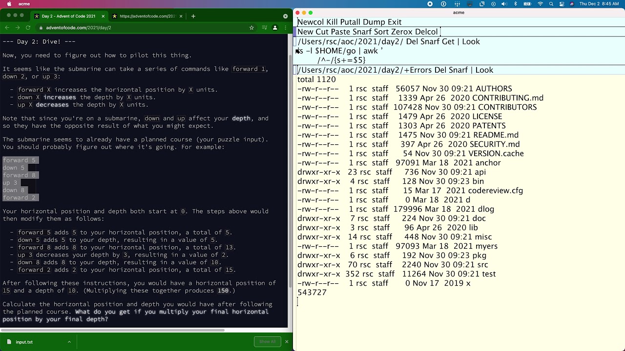
Task: Select the highlighted 'forward 5' example line
Action: click(x=20, y=160)
